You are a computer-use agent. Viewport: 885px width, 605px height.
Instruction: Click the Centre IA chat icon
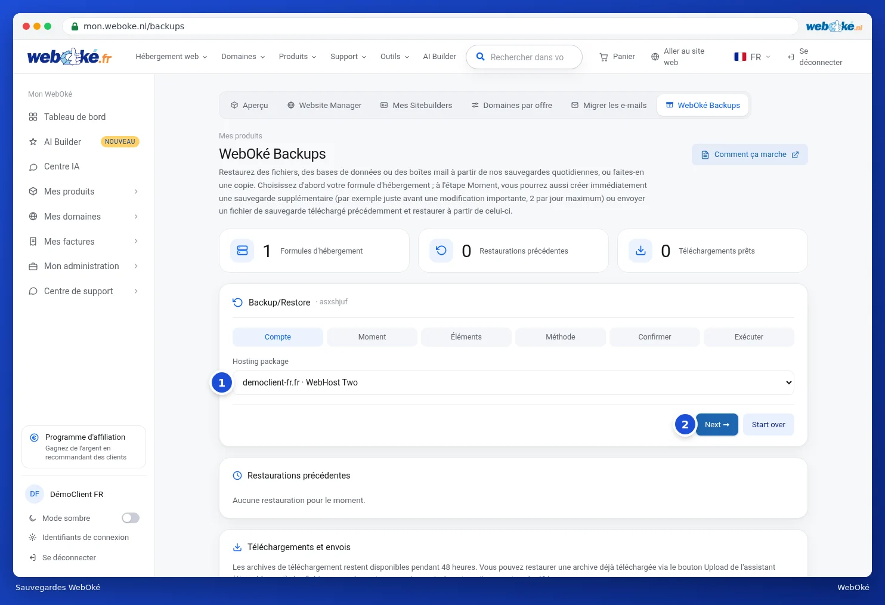point(33,167)
